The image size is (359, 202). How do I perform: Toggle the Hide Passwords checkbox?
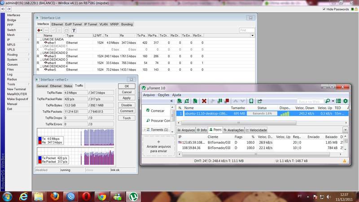pyautogui.click(x=324, y=9)
